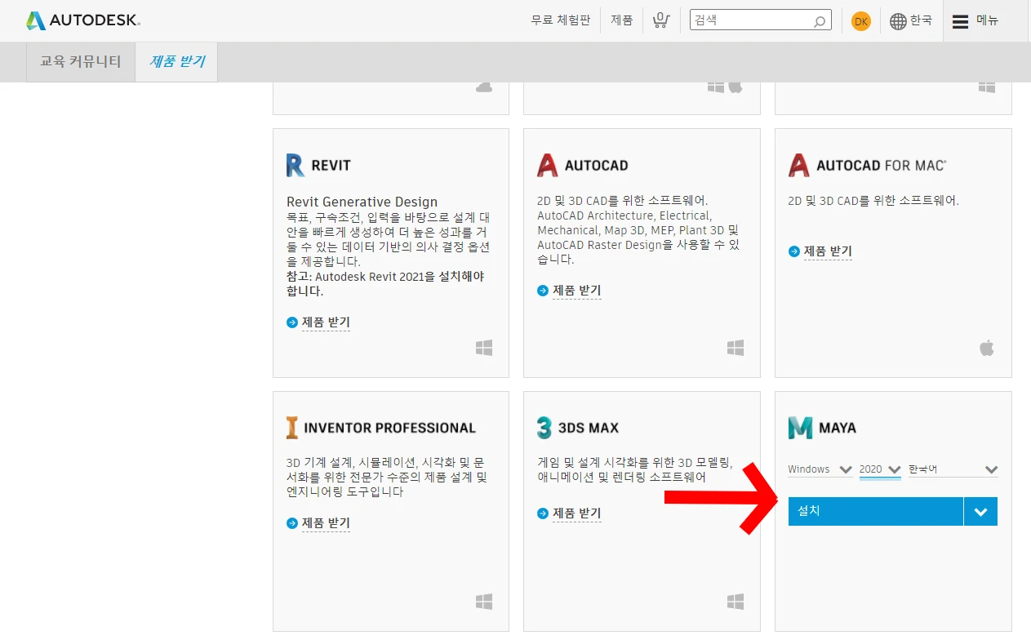
Task: Click arrow icon beside Revit 제품 받기
Action: [x=292, y=322]
